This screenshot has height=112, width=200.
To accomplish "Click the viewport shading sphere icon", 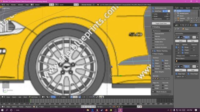I will 43,97.
